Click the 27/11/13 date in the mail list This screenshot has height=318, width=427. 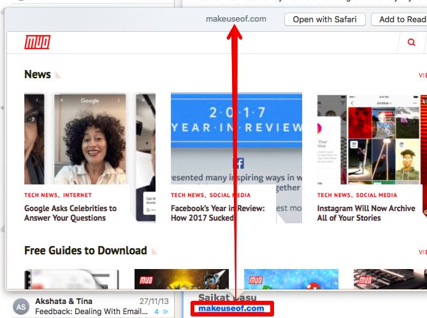pos(154,301)
